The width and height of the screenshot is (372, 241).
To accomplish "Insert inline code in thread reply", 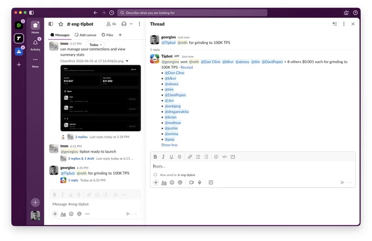I will [x=224, y=157].
